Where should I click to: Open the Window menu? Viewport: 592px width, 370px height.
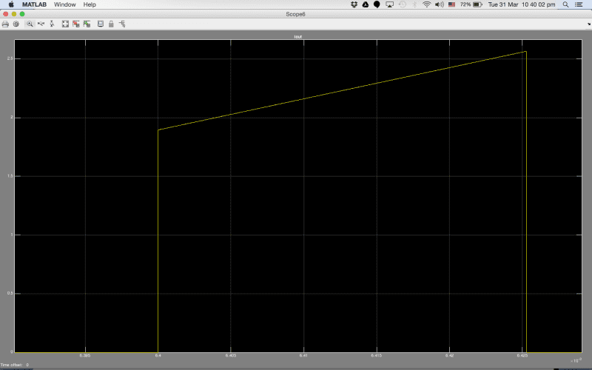(x=65, y=4)
